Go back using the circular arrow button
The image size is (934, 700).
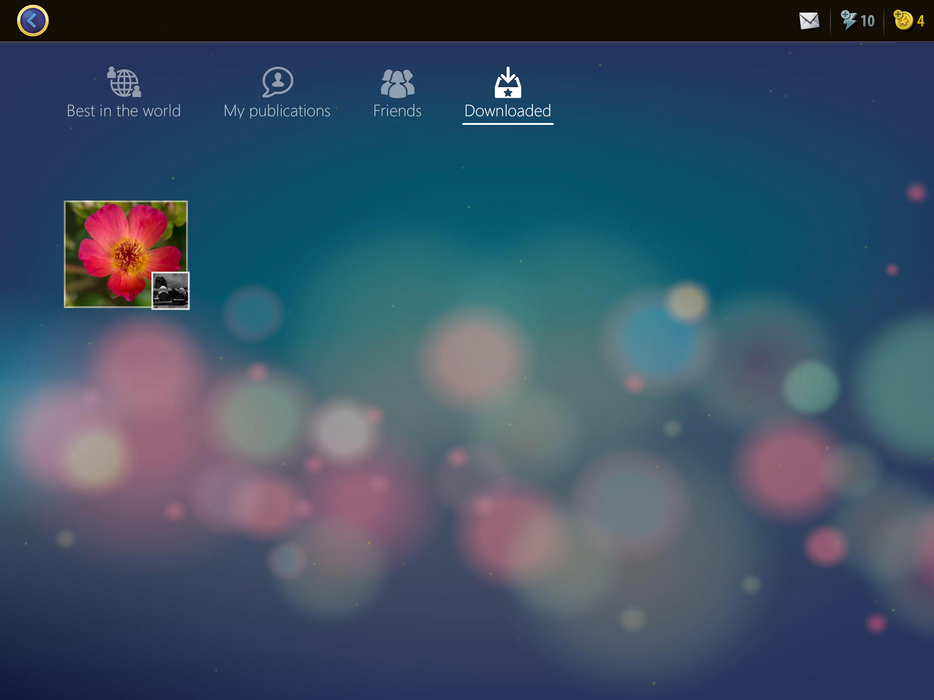33,21
